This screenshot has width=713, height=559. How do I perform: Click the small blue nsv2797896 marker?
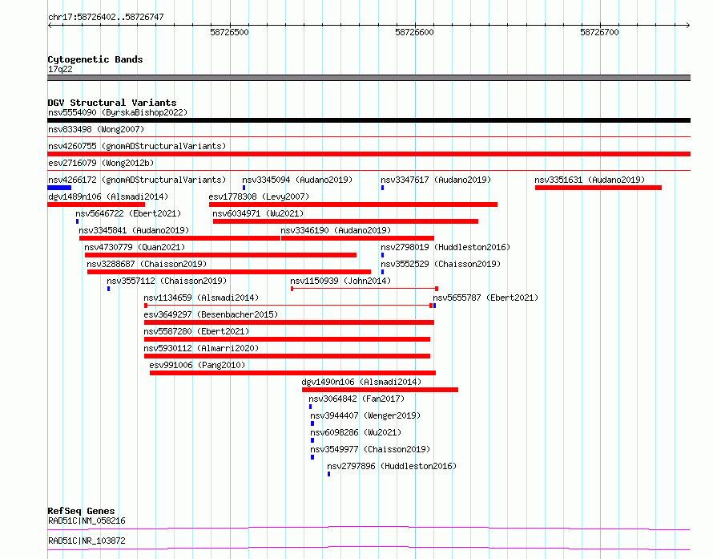point(328,474)
